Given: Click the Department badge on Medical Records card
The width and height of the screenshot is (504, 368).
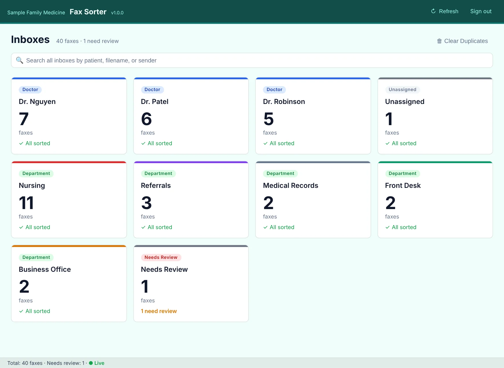Looking at the screenshot, I should pyautogui.click(x=280, y=173).
